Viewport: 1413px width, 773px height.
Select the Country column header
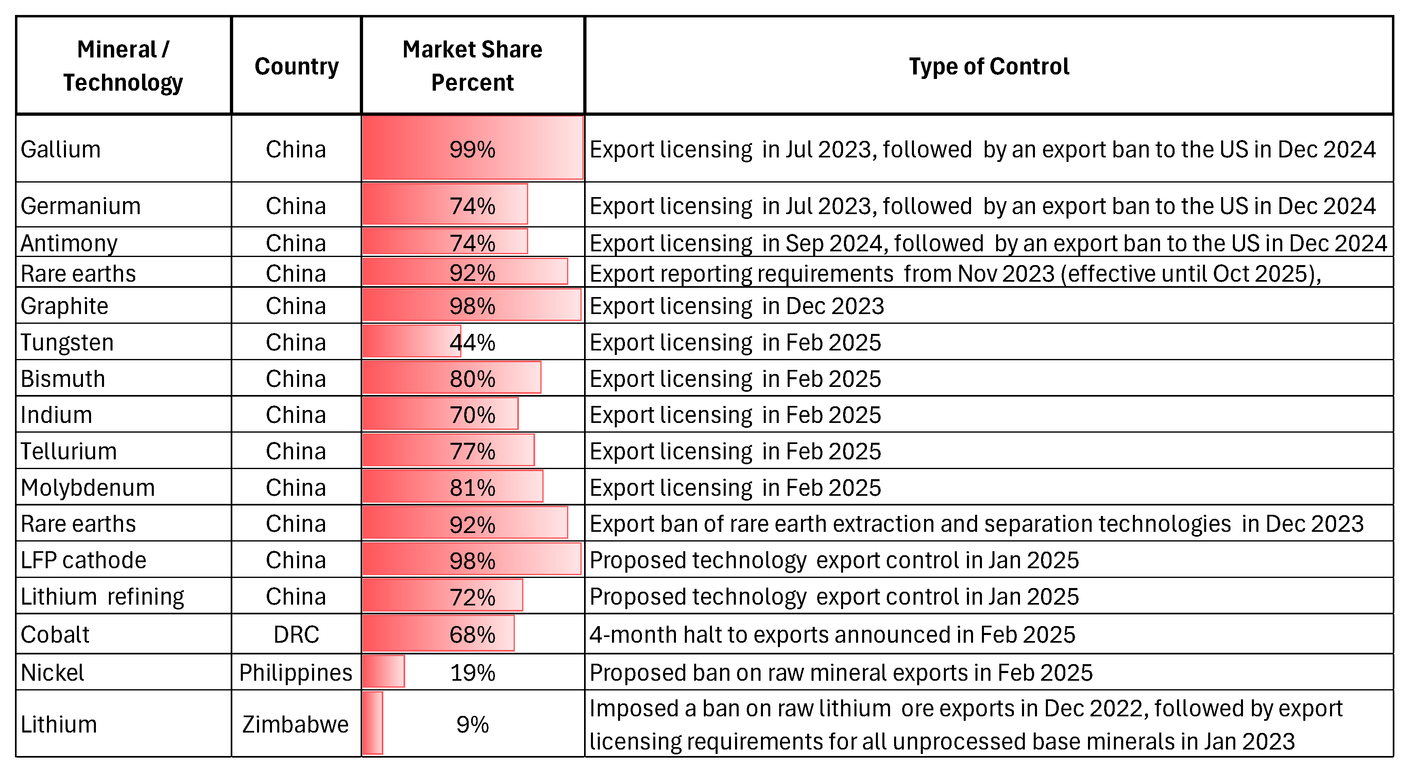296,66
